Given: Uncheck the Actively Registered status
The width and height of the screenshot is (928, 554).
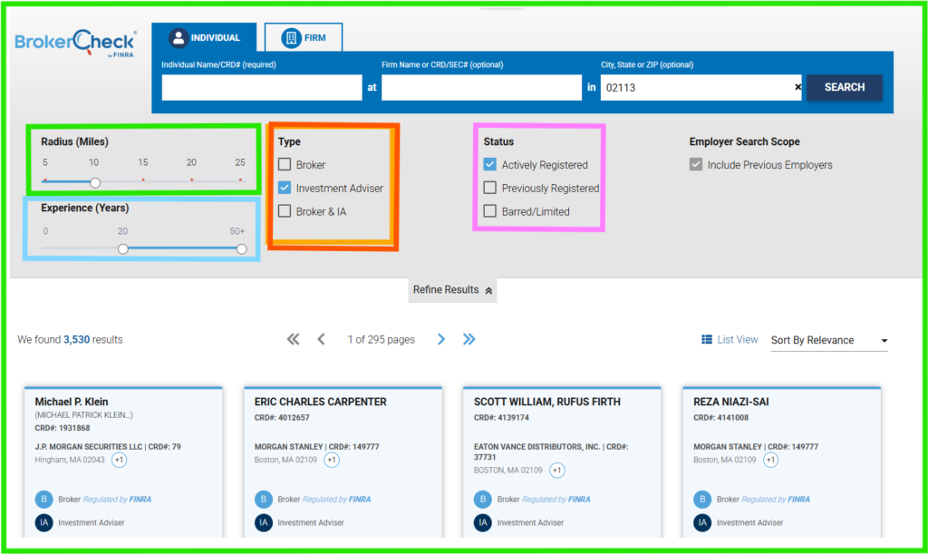Looking at the screenshot, I should [490, 164].
